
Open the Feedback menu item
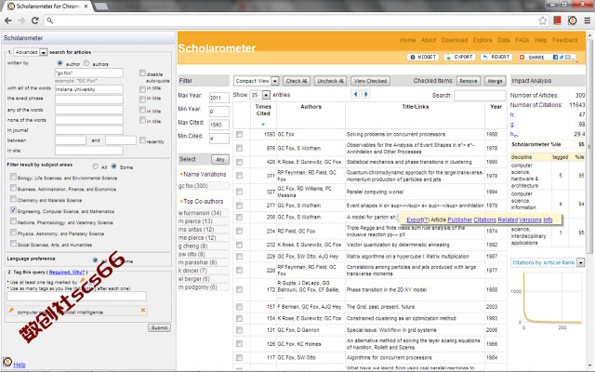[565, 40]
